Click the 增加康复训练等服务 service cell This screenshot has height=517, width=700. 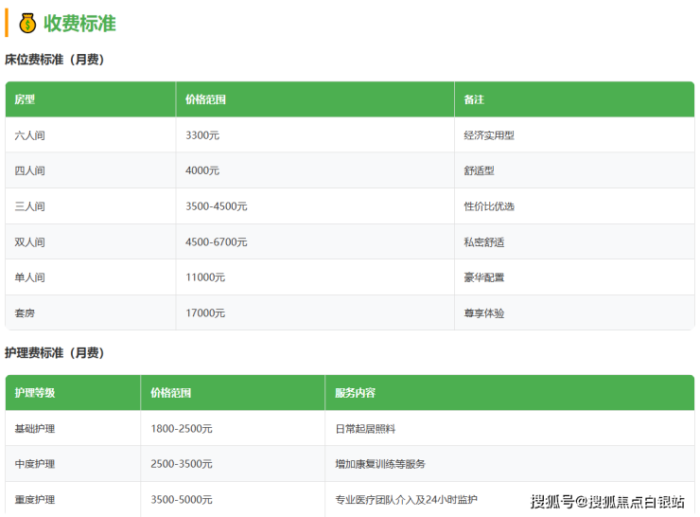(380, 464)
